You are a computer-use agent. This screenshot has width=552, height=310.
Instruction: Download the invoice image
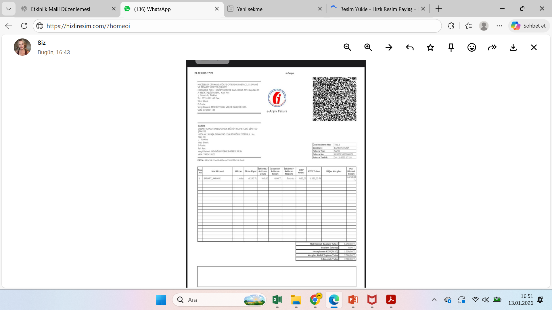pos(513,47)
